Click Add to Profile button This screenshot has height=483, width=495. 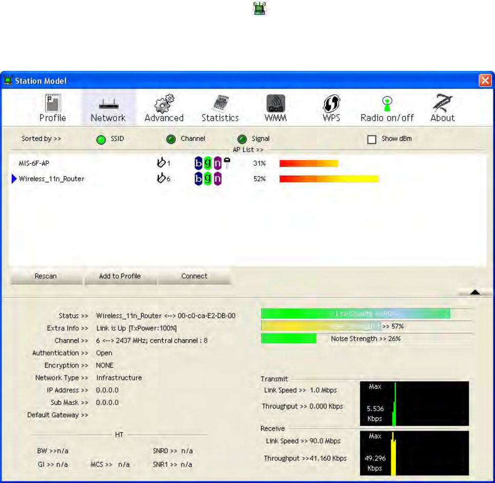(120, 276)
